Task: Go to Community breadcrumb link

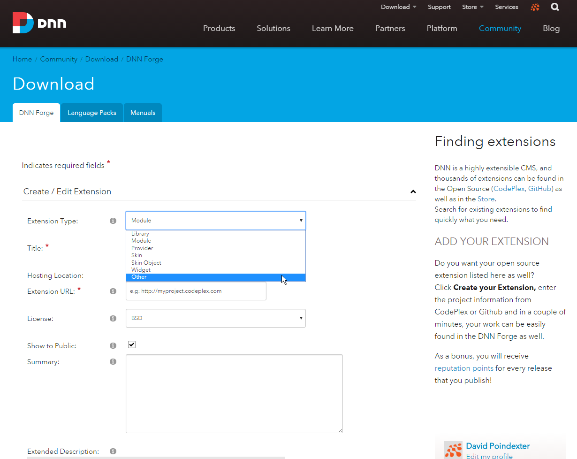Action: 59,59
